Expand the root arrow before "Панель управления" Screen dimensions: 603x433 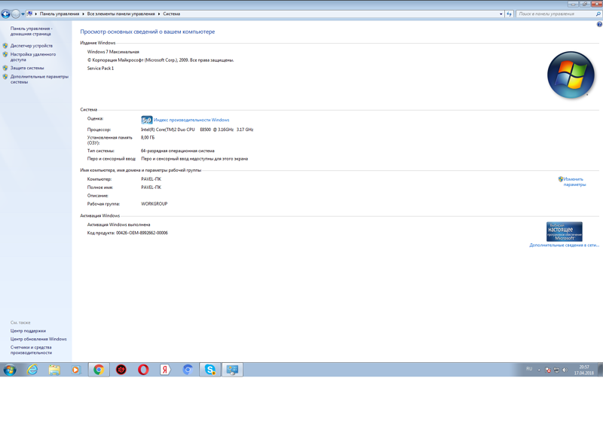(35, 14)
